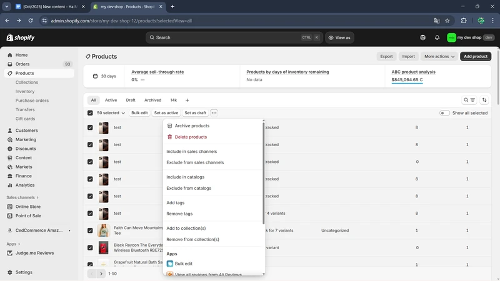The height and width of the screenshot is (281, 500).
Task: Click the search and filter products icon
Action: click(469, 100)
